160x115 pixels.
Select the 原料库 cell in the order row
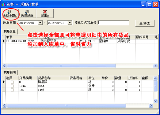pos(108,41)
